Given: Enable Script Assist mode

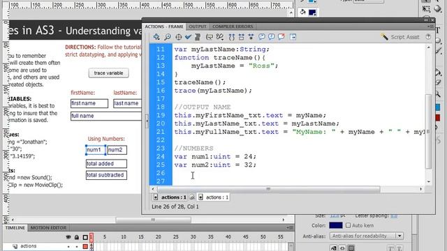Looking at the screenshot, I should click(400, 37).
